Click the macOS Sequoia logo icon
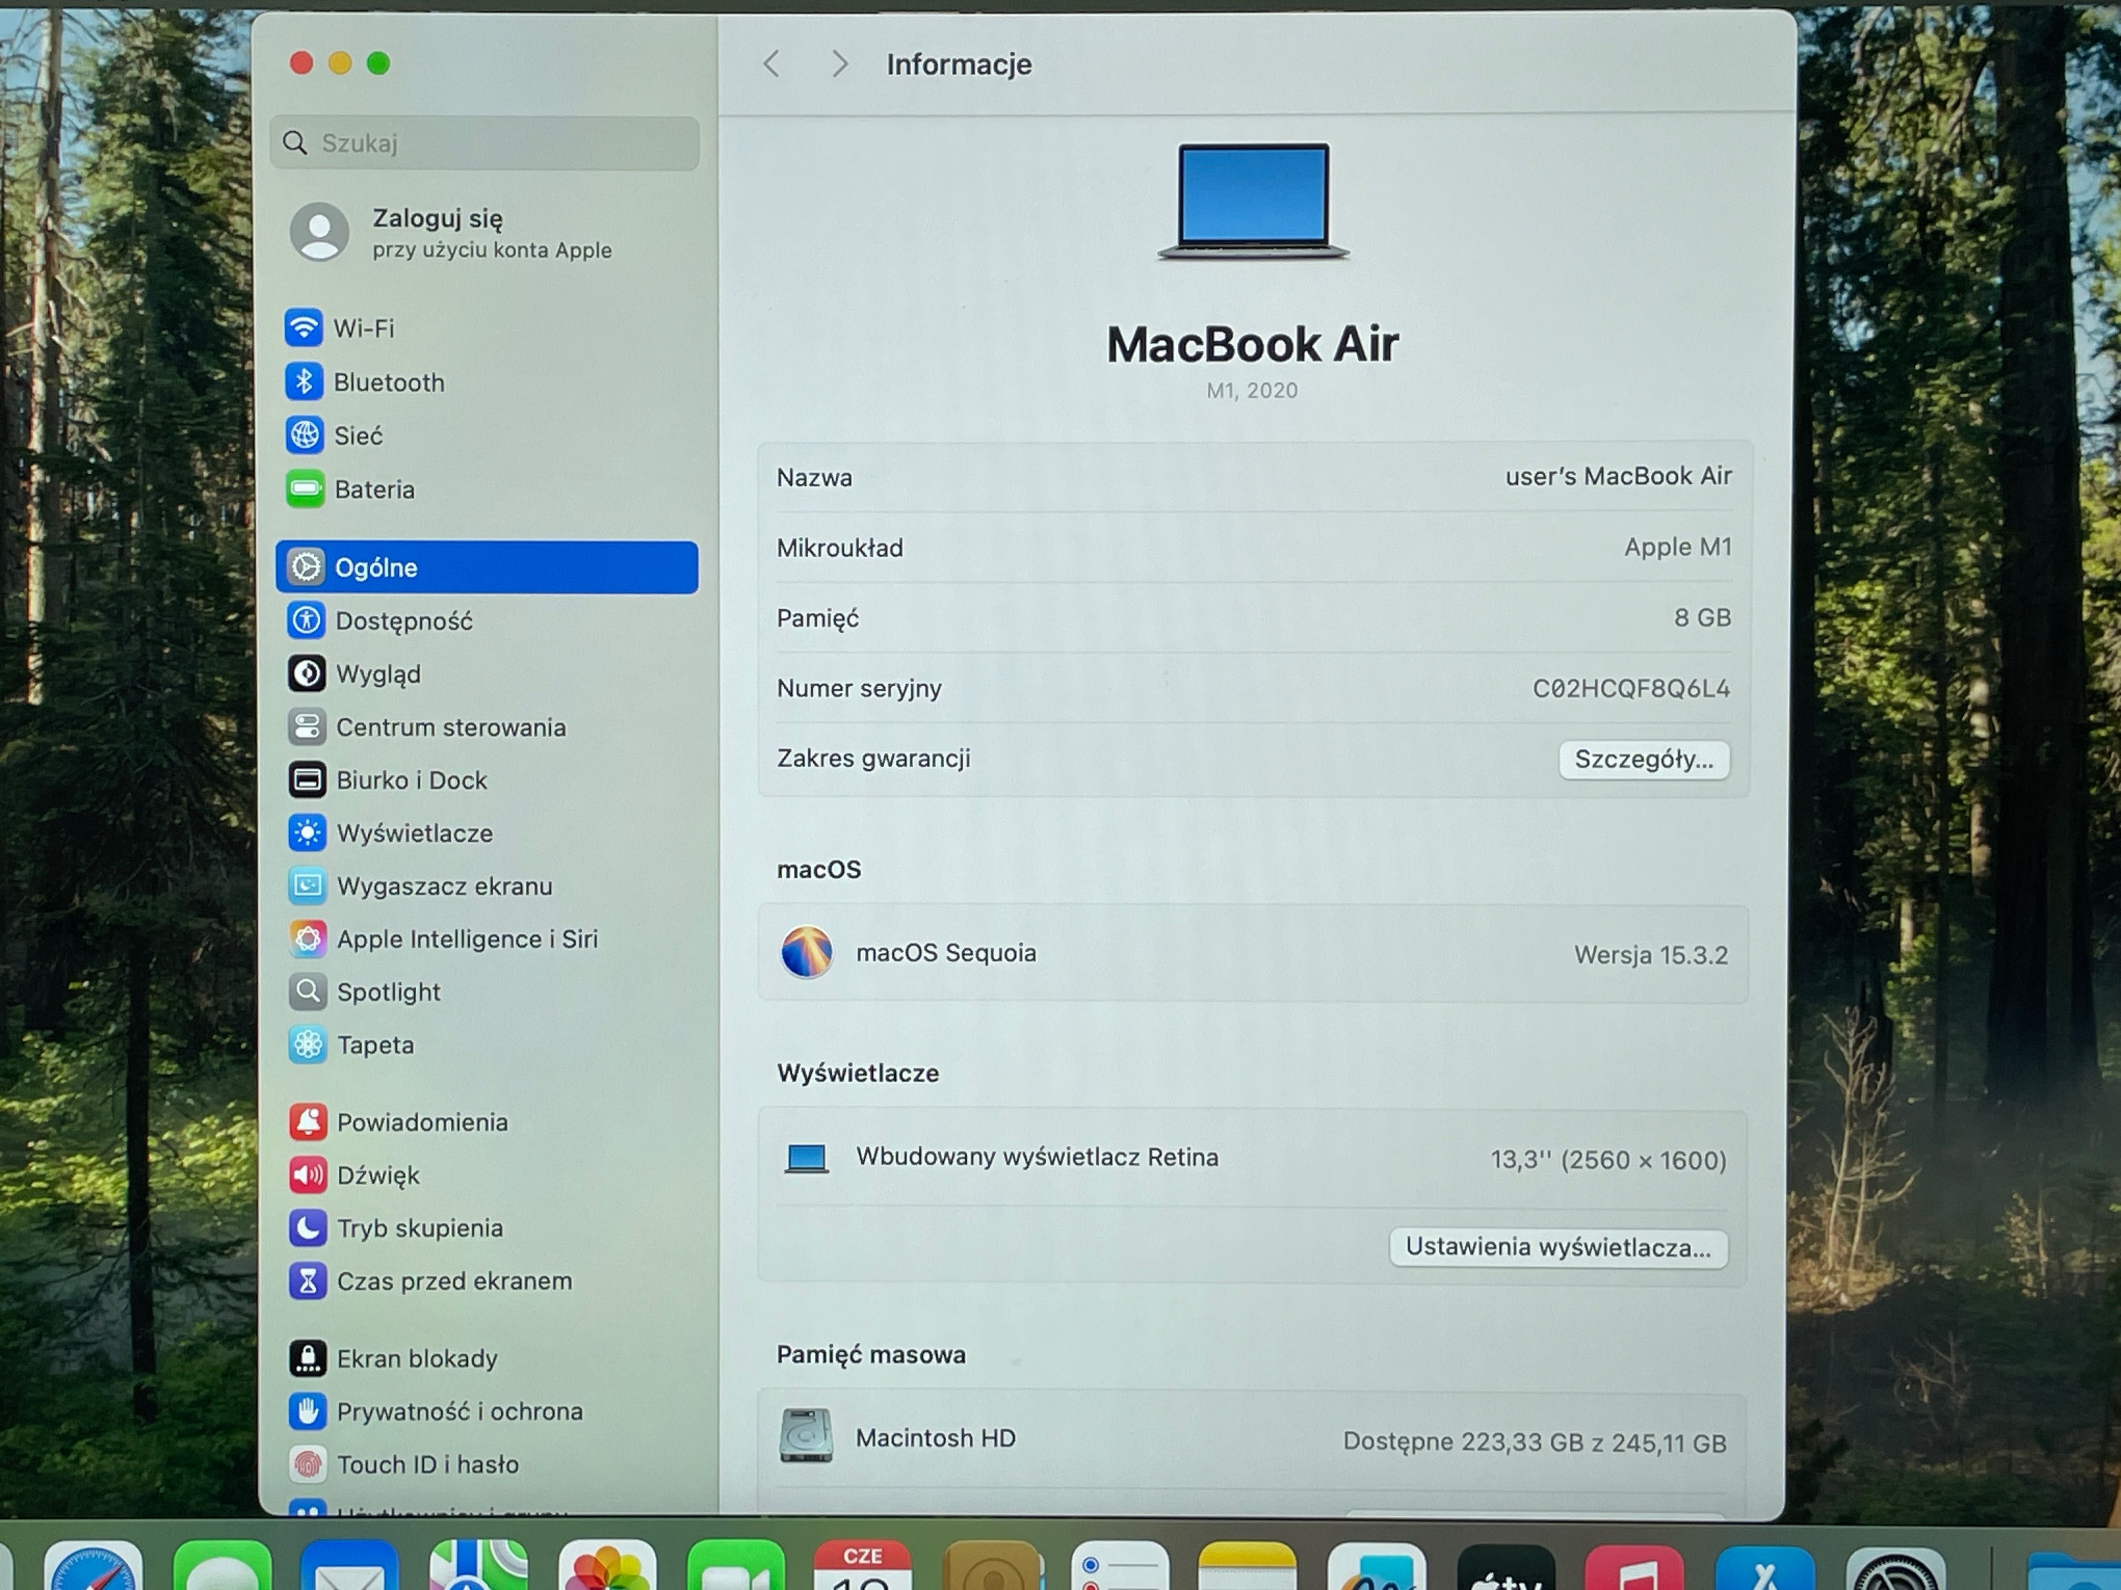Viewport: 2121px width, 1590px height. [x=806, y=953]
